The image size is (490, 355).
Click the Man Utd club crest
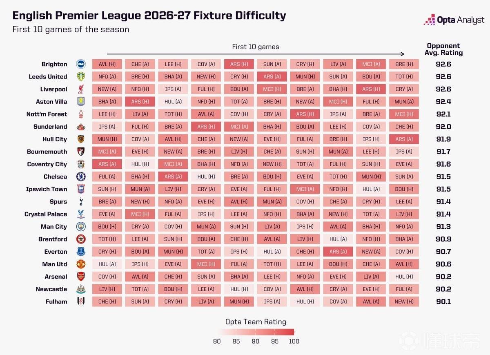[x=81, y=264]
